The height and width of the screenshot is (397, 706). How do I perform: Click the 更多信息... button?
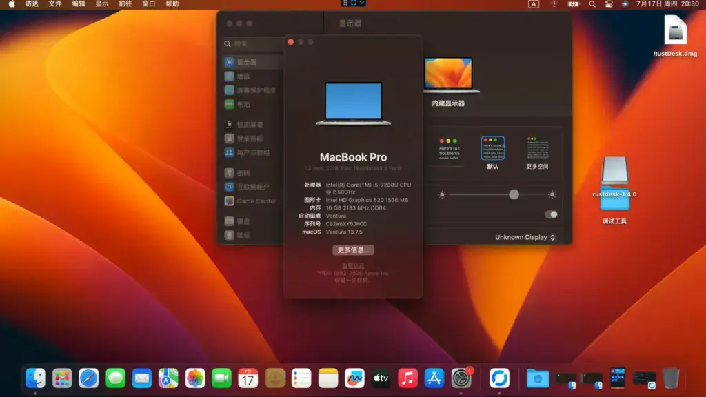point(353,250)
